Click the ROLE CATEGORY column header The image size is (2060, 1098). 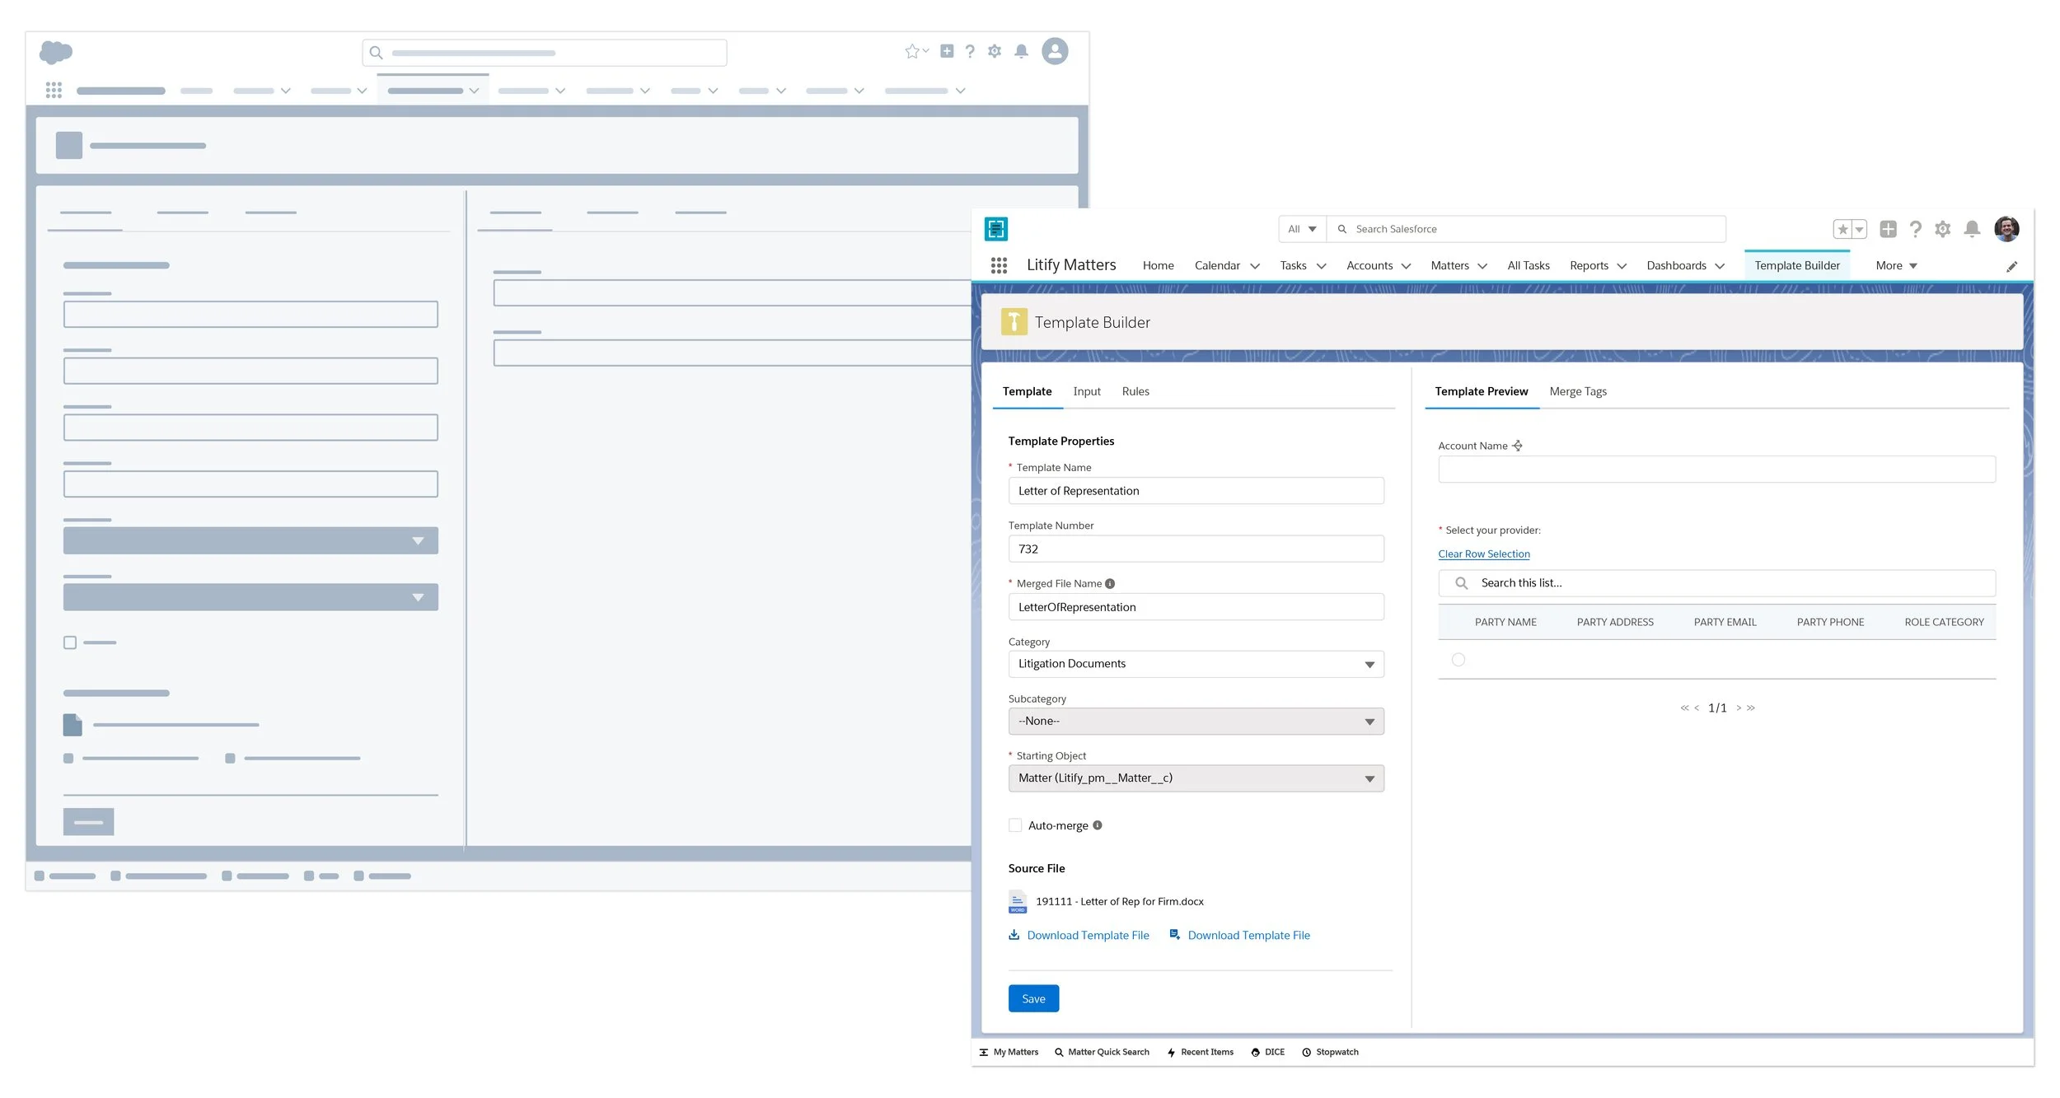pyautogui.click(x=1944, y=622)
